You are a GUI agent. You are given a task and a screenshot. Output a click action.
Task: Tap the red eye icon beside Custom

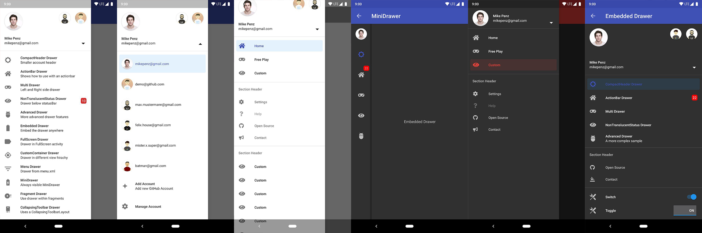[x=476, y=65]
